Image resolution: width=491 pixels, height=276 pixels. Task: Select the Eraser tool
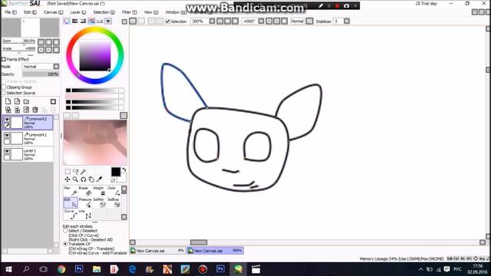85,191
